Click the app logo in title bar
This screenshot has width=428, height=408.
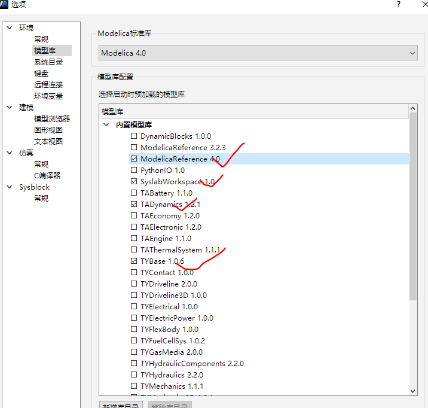[4, 4]
